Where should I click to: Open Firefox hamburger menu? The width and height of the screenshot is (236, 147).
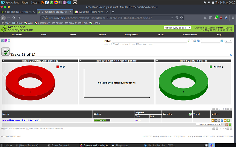(232, 18)
